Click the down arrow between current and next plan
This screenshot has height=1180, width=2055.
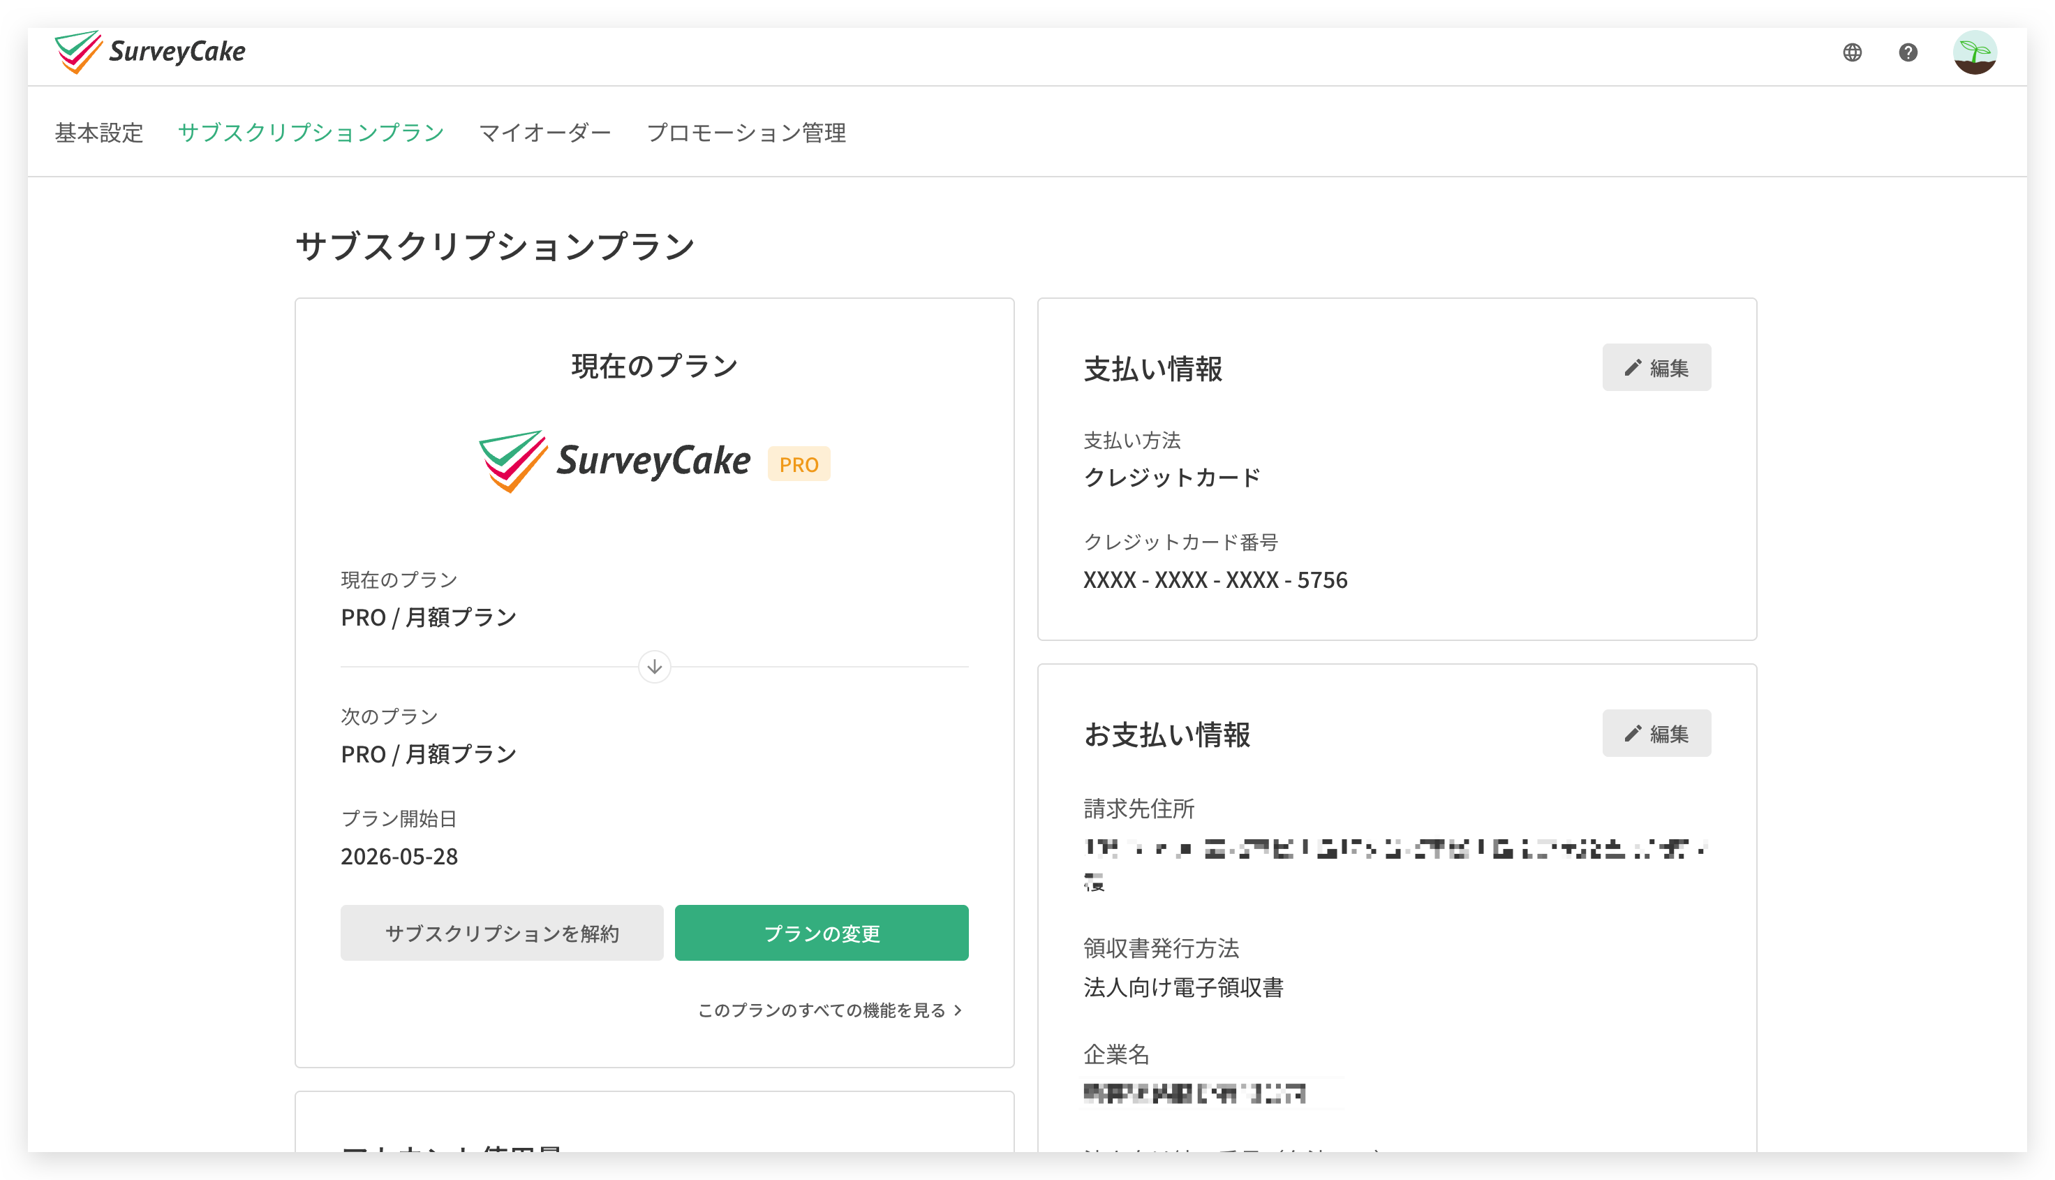[655, 667]
